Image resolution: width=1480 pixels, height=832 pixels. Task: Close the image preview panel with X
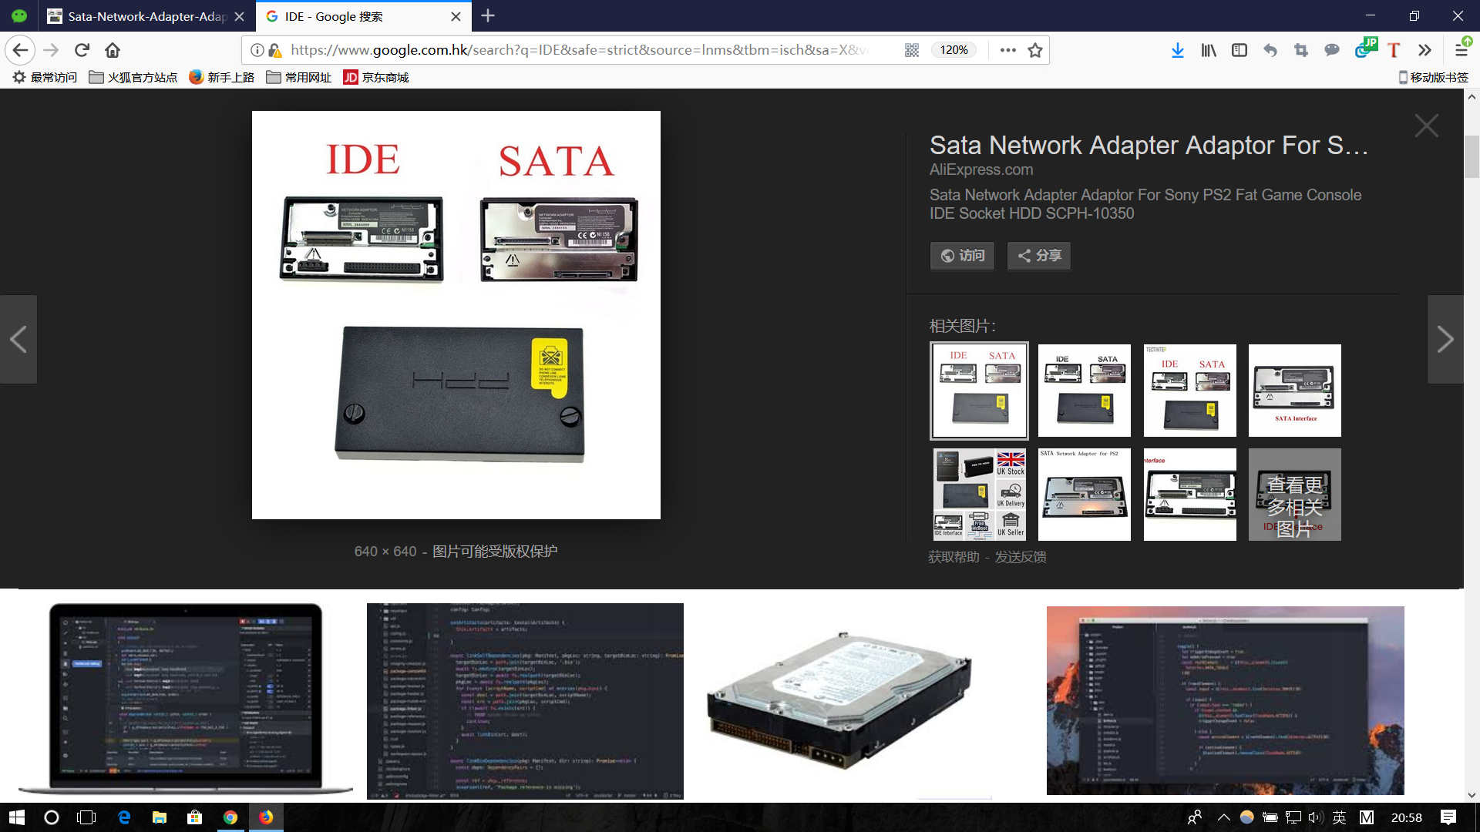1426,126
